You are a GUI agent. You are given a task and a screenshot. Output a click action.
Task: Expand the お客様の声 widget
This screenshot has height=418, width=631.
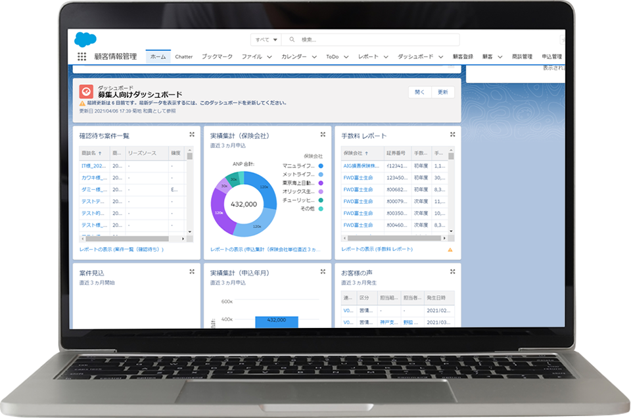pyautogui.click(x=452, y=271)
